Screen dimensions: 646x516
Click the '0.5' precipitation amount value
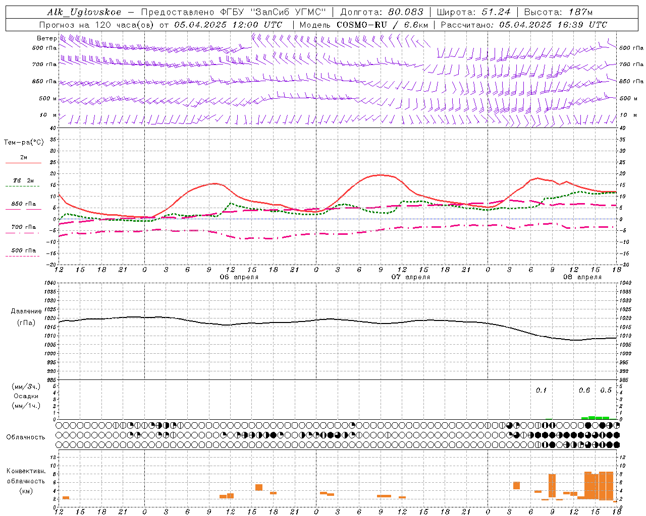click(606, 390)
